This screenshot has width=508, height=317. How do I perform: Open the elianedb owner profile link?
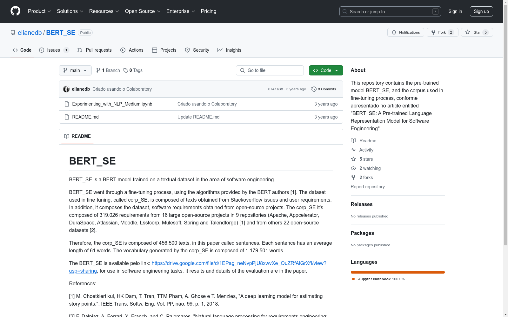(x=30, y=33)
